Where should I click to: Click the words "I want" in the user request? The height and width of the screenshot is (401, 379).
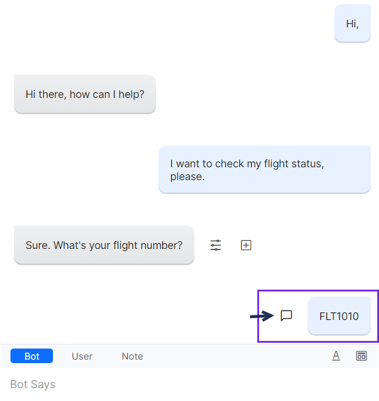tap(185, 164)
